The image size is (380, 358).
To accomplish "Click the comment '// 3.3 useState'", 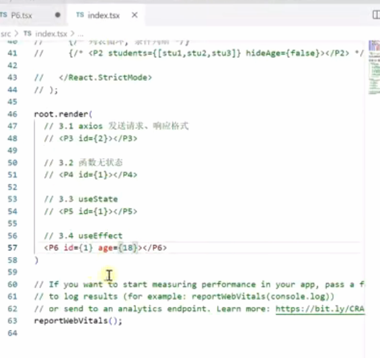I will pyautogui.click(x=81, y=199).
